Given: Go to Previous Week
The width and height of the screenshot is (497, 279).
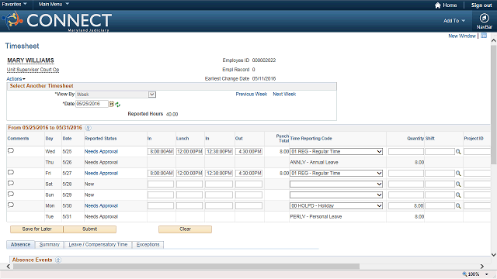Looking at the screenshot, I should (x=252, y=95).
